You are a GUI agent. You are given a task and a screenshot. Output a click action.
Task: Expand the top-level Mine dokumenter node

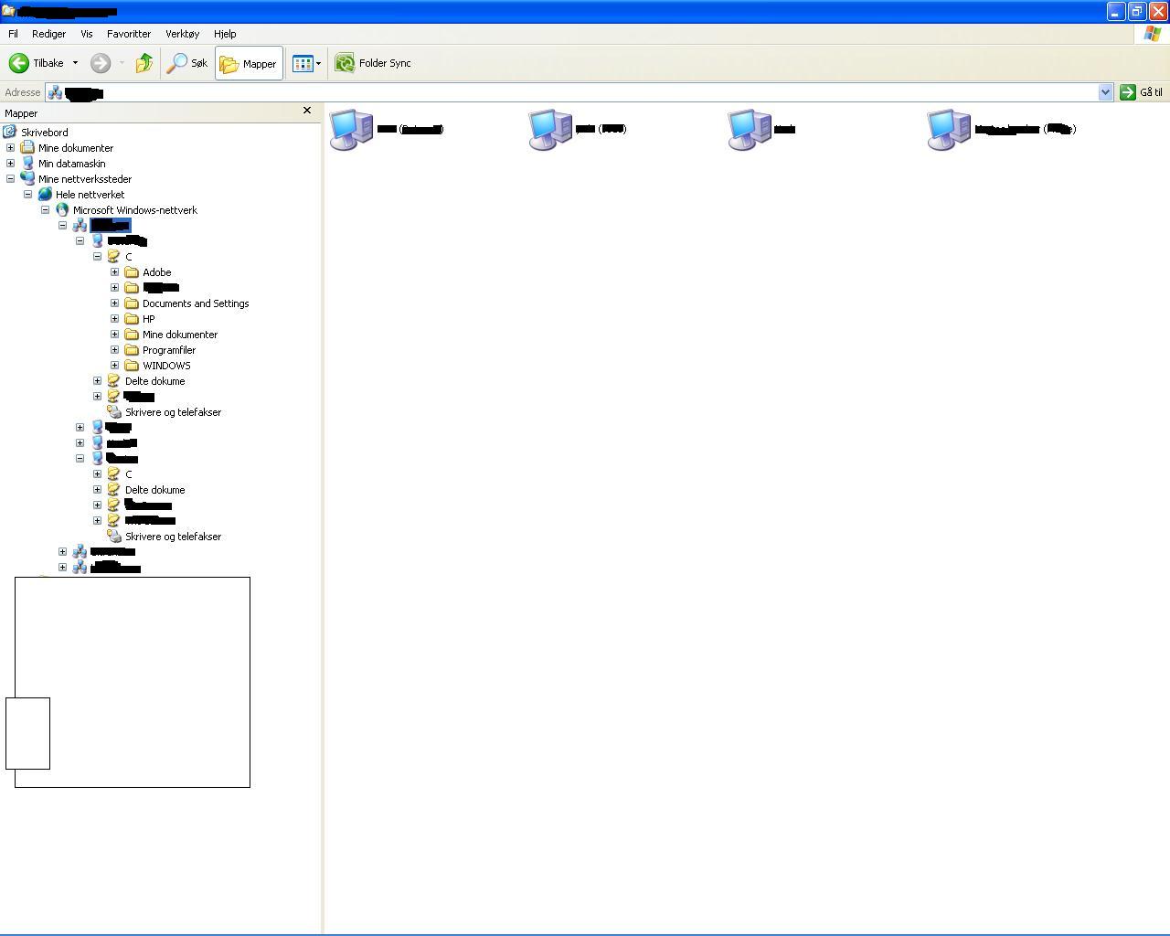pos(10,148)
